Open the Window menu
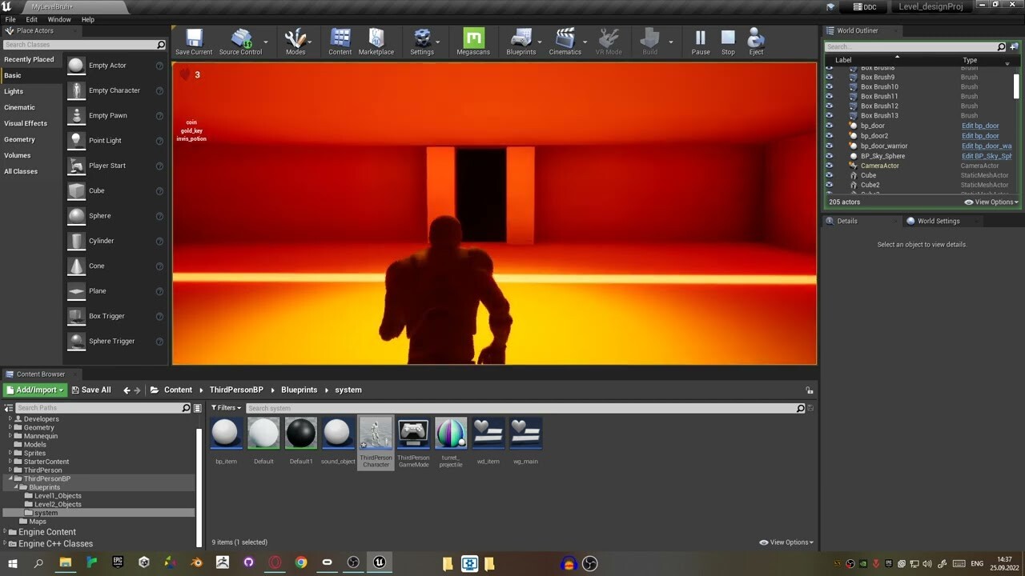Viewport: 1025px width, 576px height. 59,19
